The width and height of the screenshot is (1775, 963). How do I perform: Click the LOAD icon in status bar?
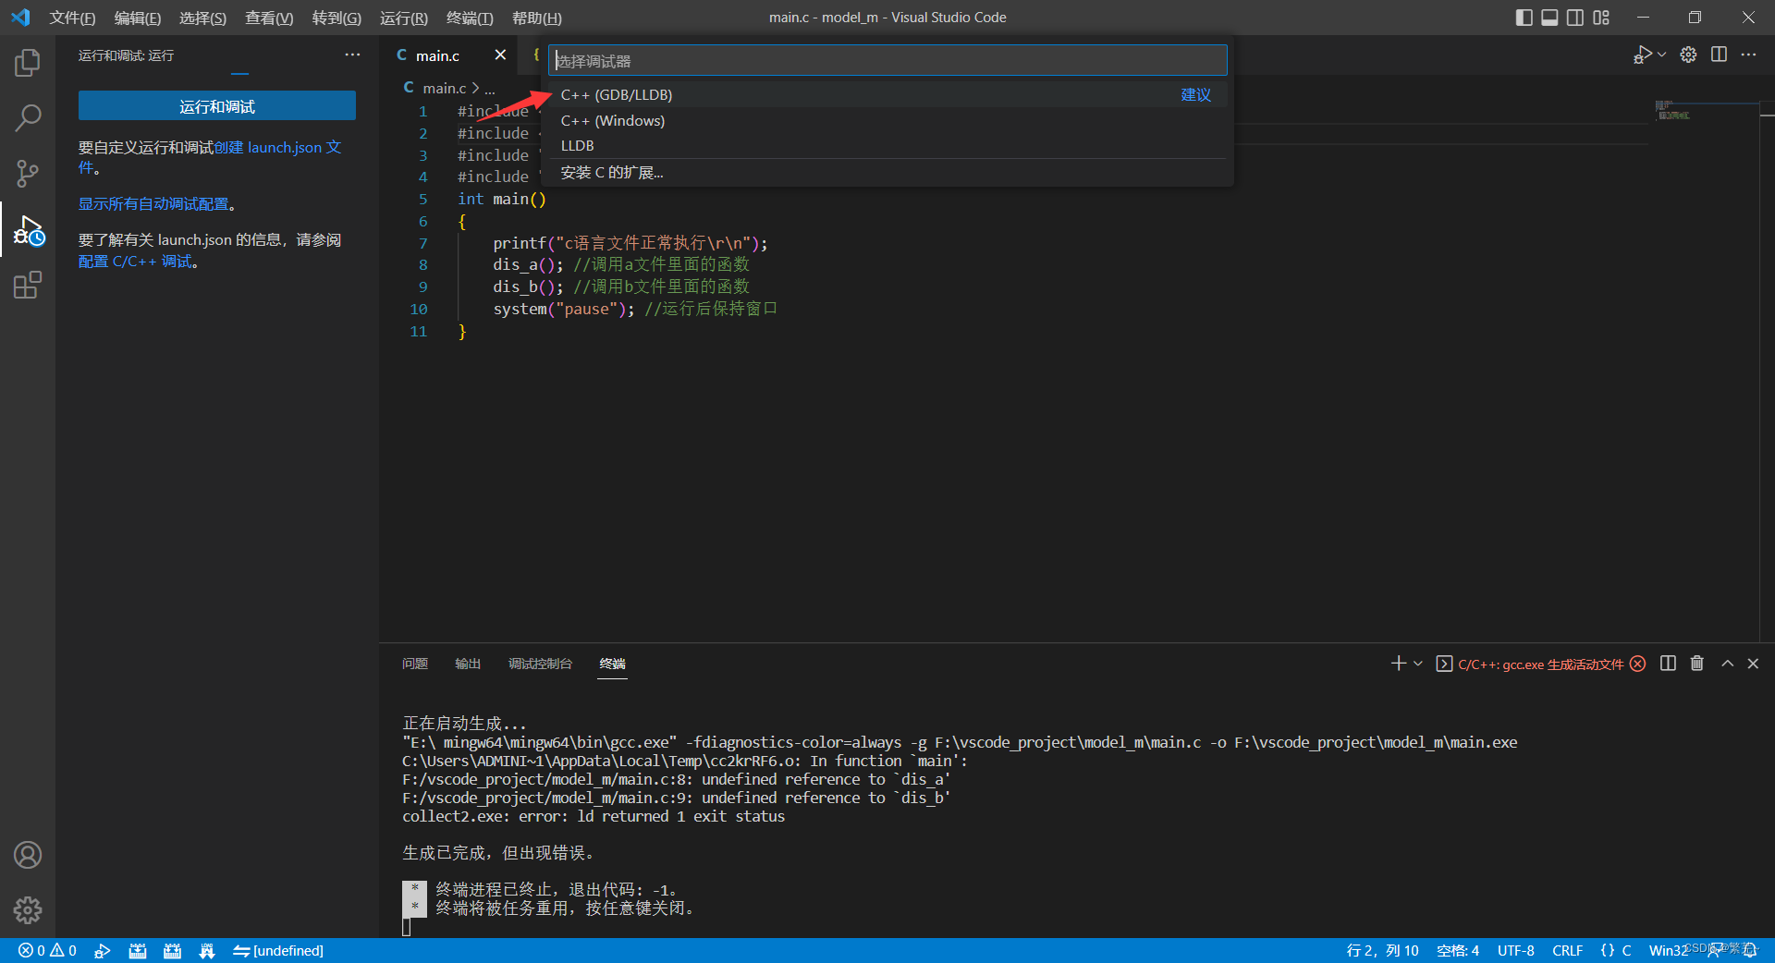[206, 950]
